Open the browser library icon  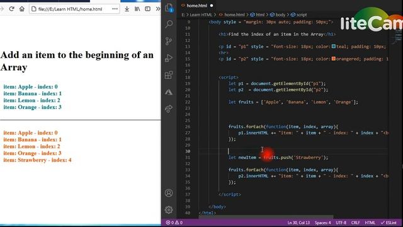tap(137, 9)
